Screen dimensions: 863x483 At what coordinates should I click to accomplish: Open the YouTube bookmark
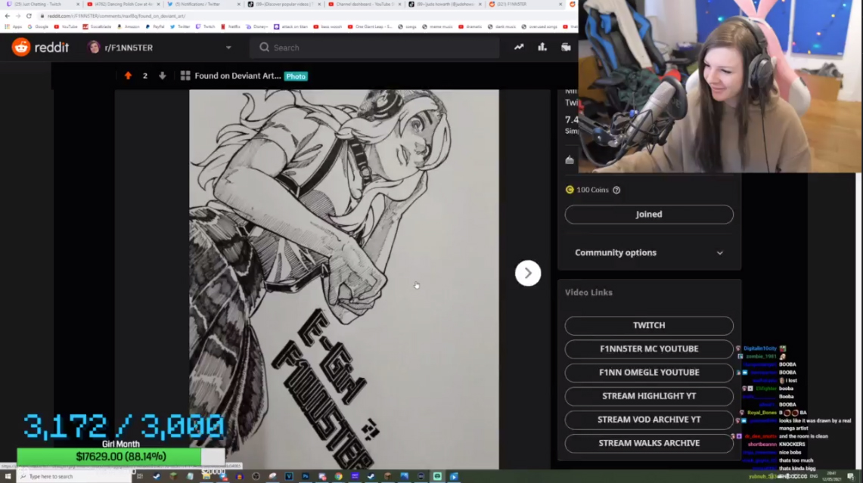click(66, 26)
